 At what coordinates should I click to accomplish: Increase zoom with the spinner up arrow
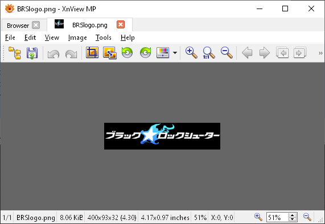point(293,215)
